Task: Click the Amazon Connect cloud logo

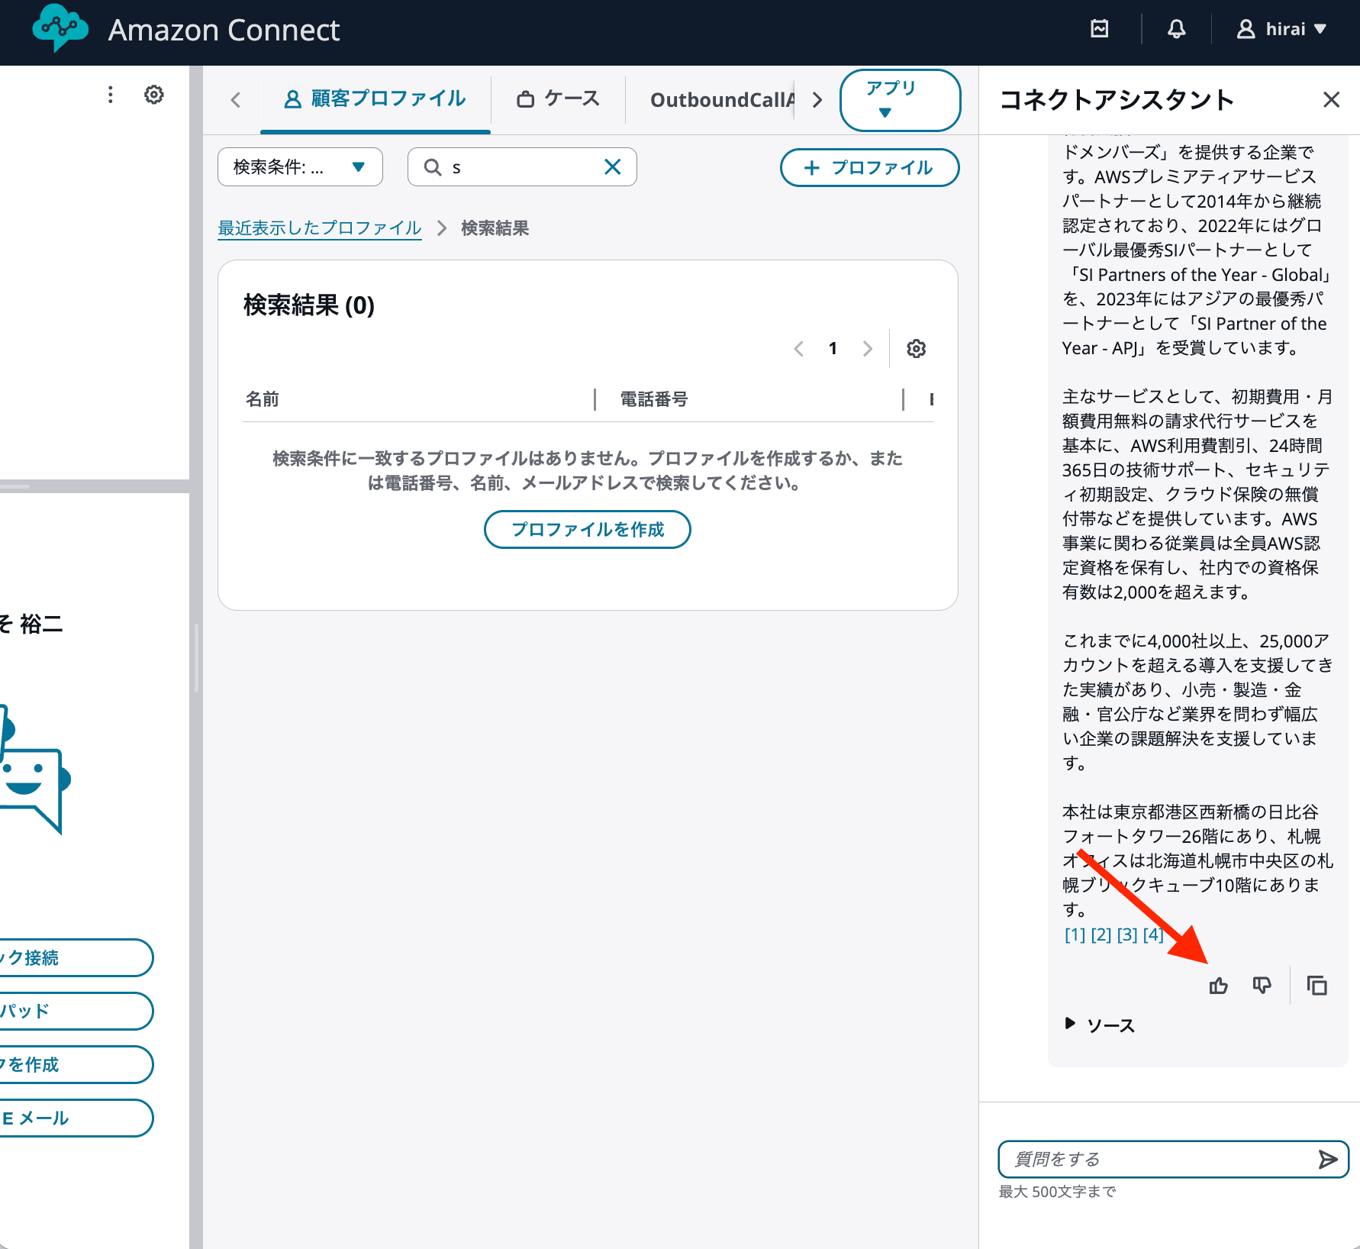Action: tap(60, 28)
